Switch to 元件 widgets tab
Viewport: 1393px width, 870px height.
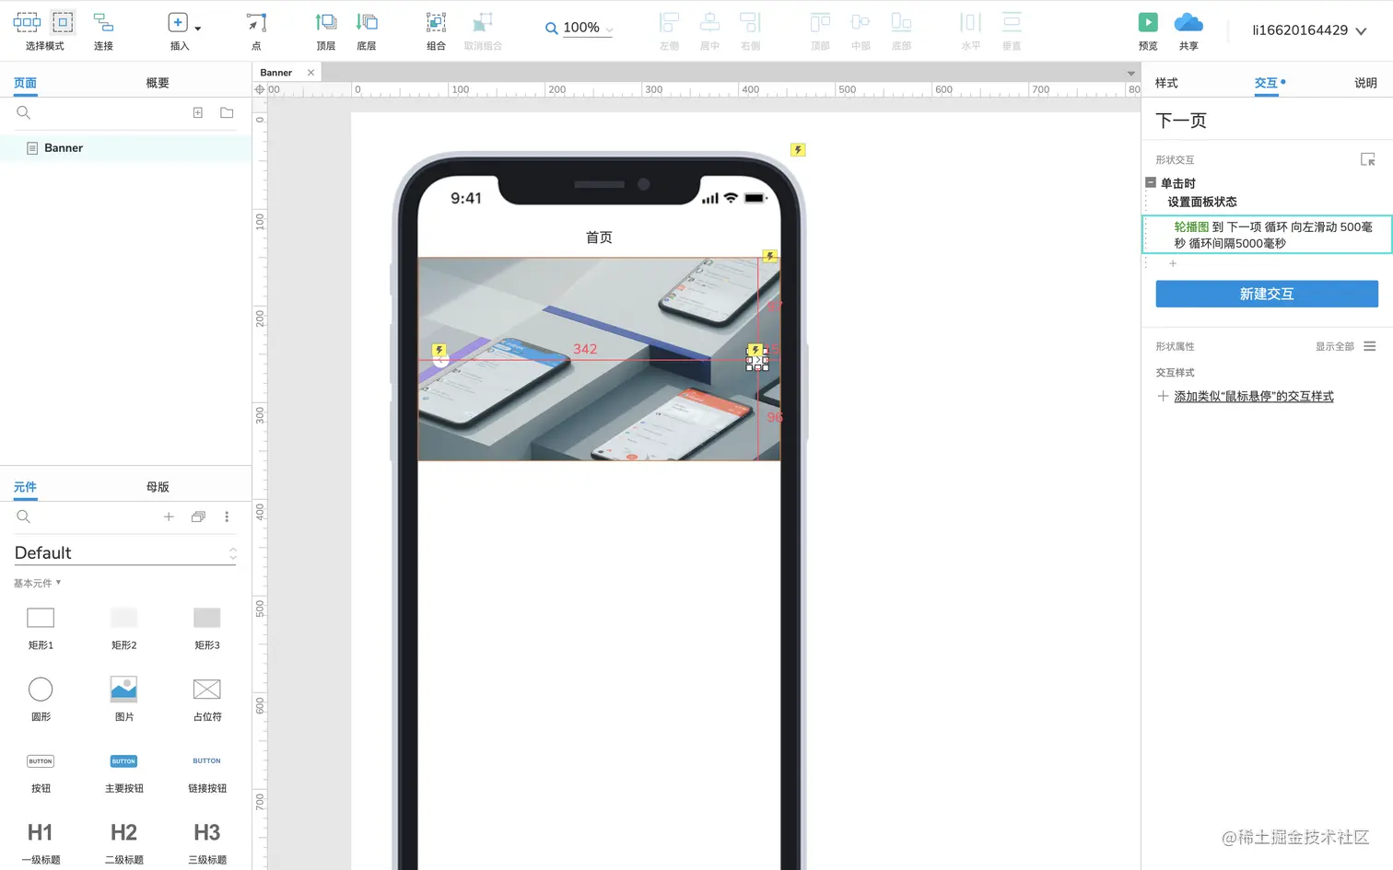tap(25, 487)
